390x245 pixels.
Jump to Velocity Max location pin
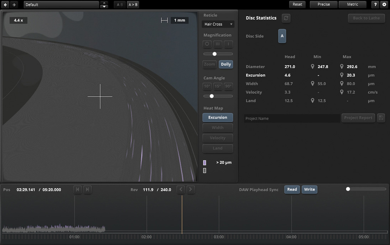(x=342, y=93)
